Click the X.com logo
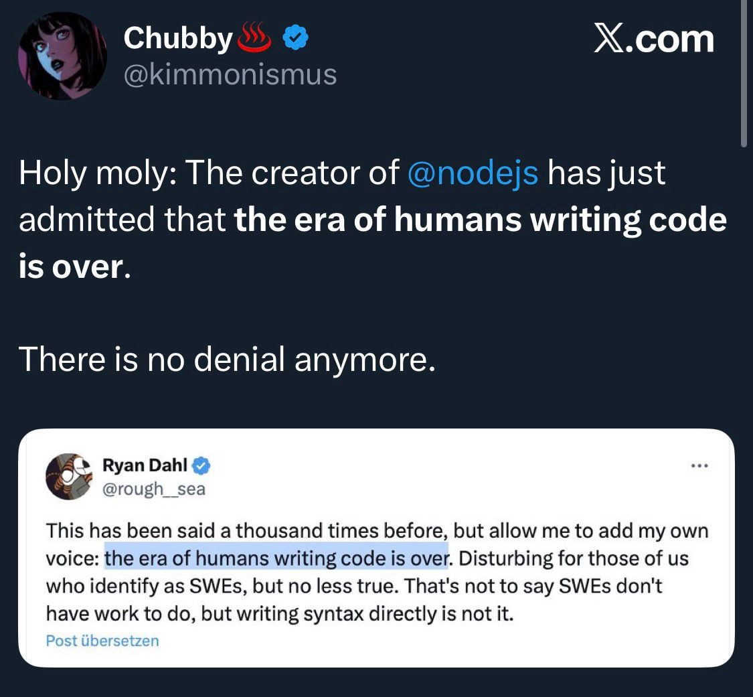The height and width of the screenshot is (697, 753). tap(653, 39)
